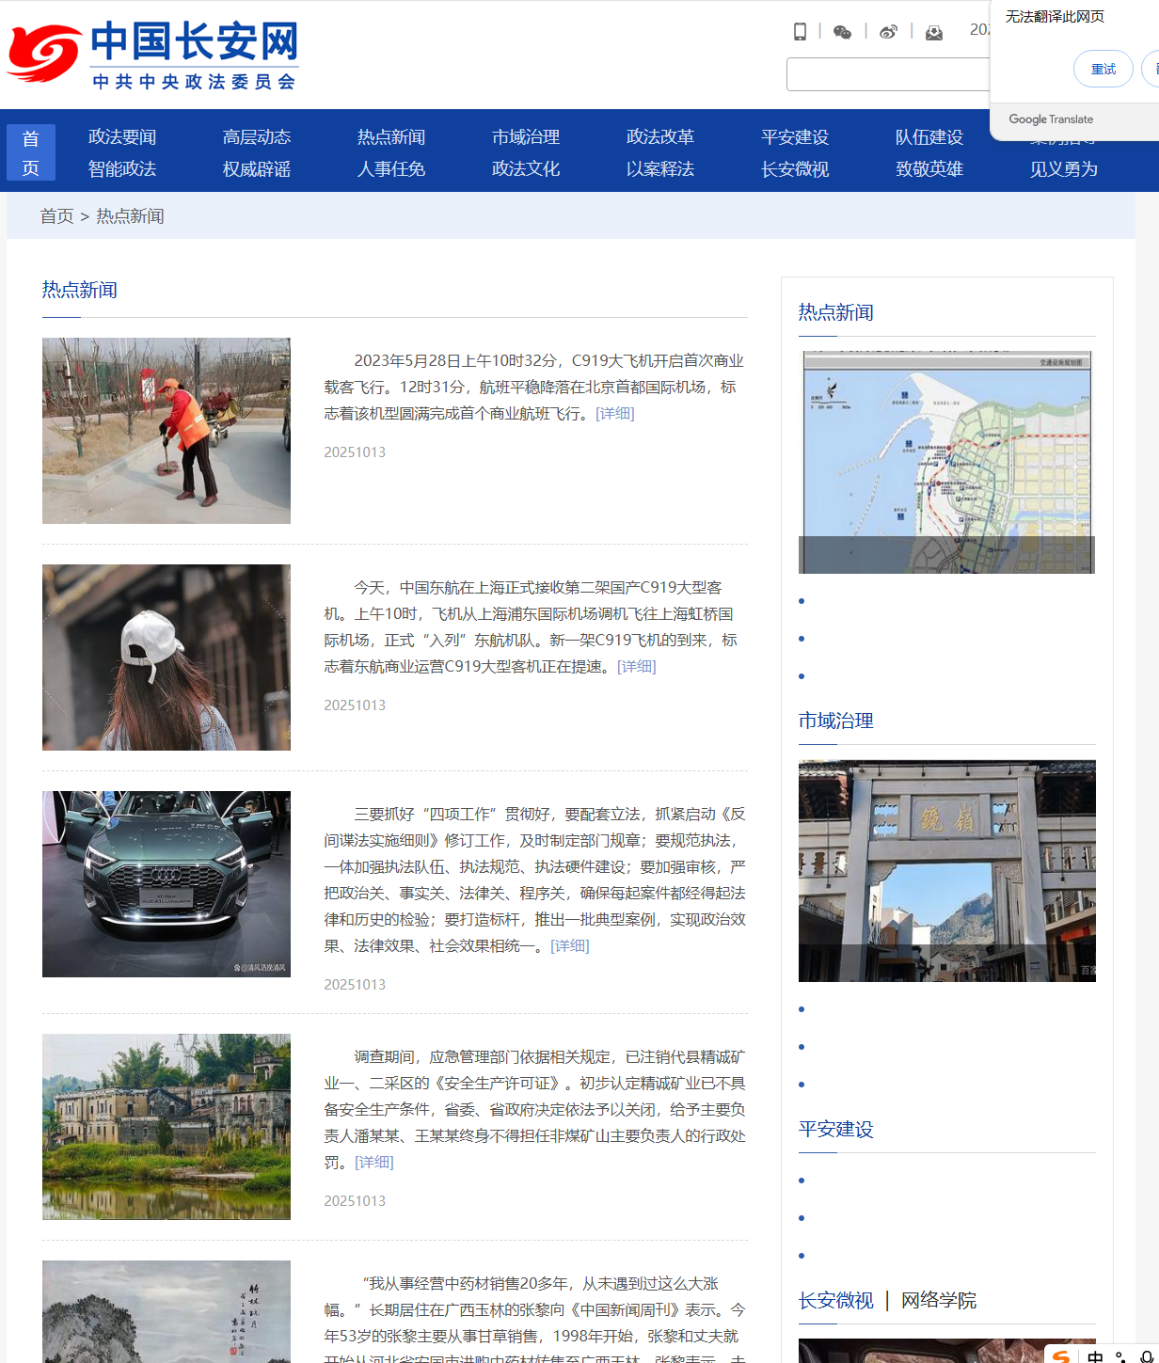Select 市域治理 in the navigation menu
The width and height of the screenshot is (1159, 1363).
pos(526,137)
